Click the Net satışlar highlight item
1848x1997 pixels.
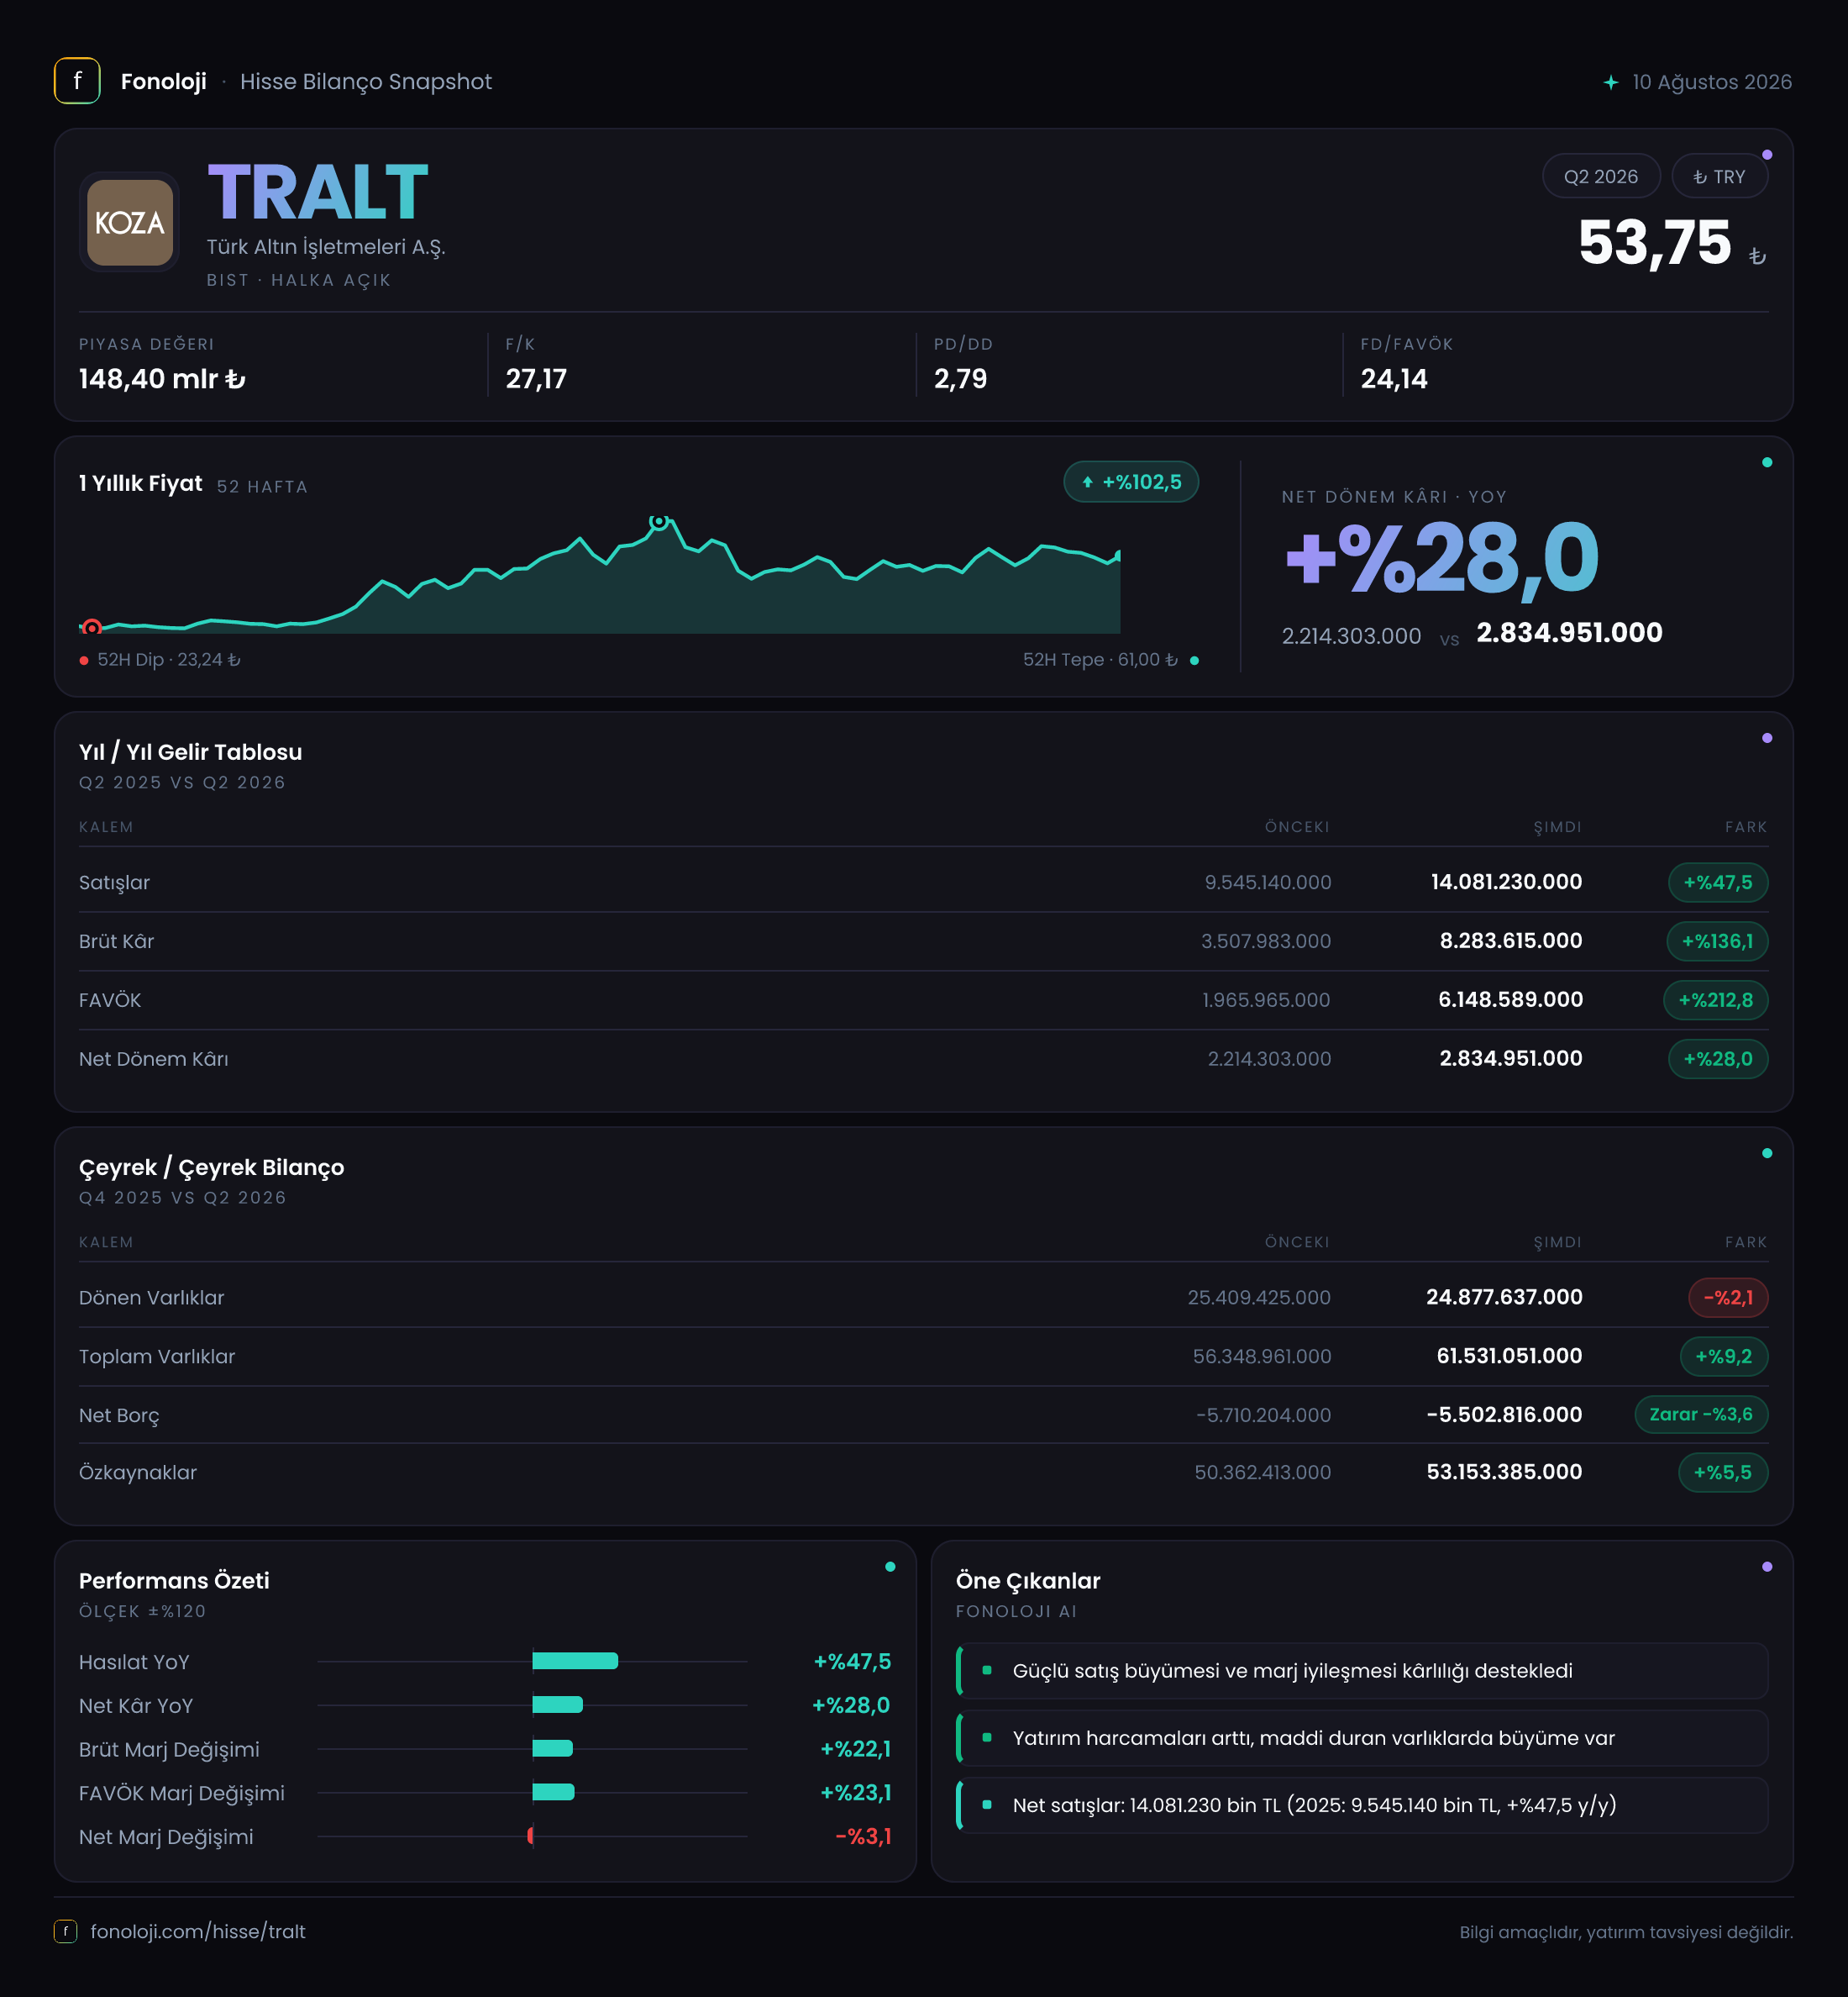click(x=1362, y=1805)
